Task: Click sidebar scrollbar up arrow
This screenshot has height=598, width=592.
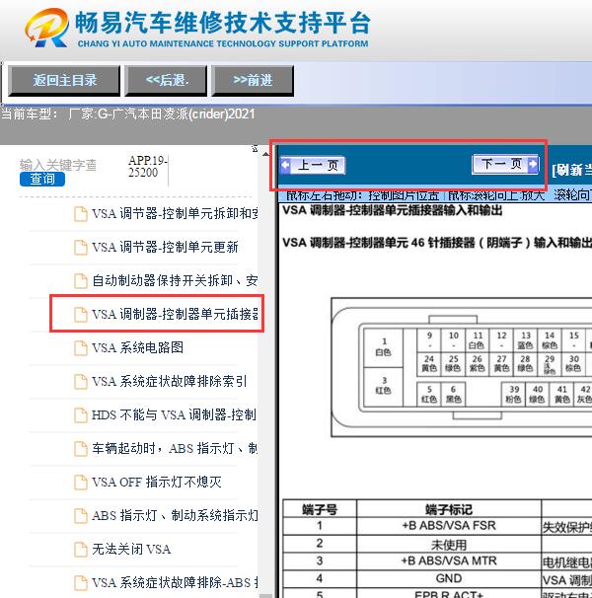Action: (x=265, y=154)
